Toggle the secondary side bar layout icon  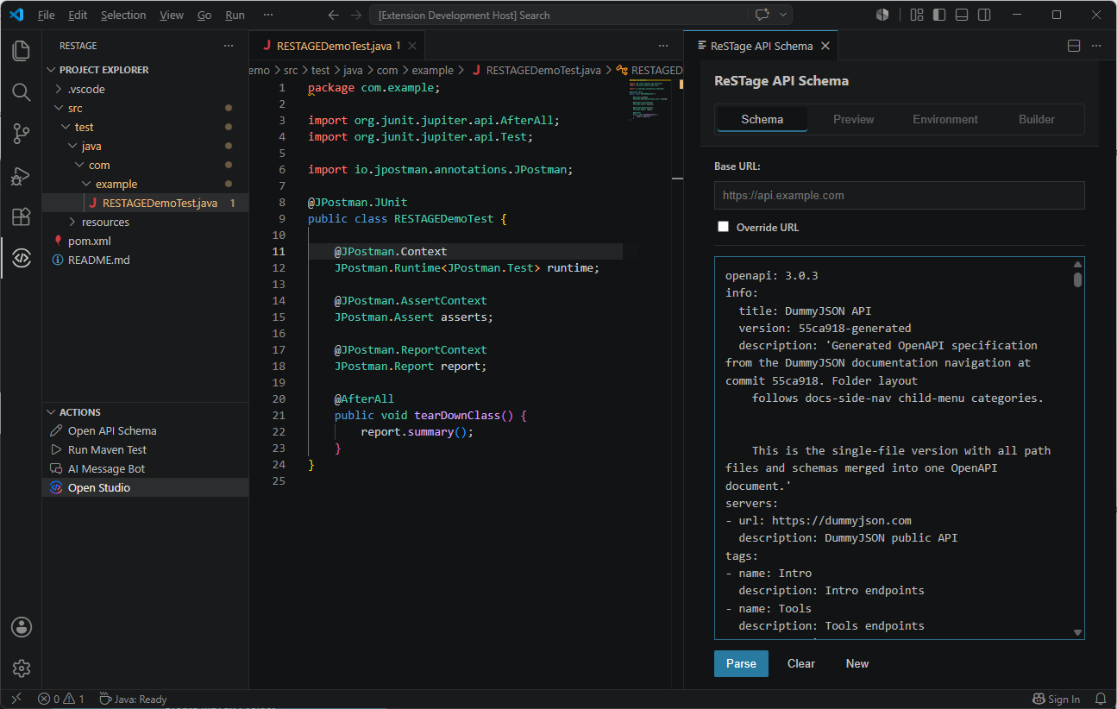pyautogui.click(x=984, y=15)
